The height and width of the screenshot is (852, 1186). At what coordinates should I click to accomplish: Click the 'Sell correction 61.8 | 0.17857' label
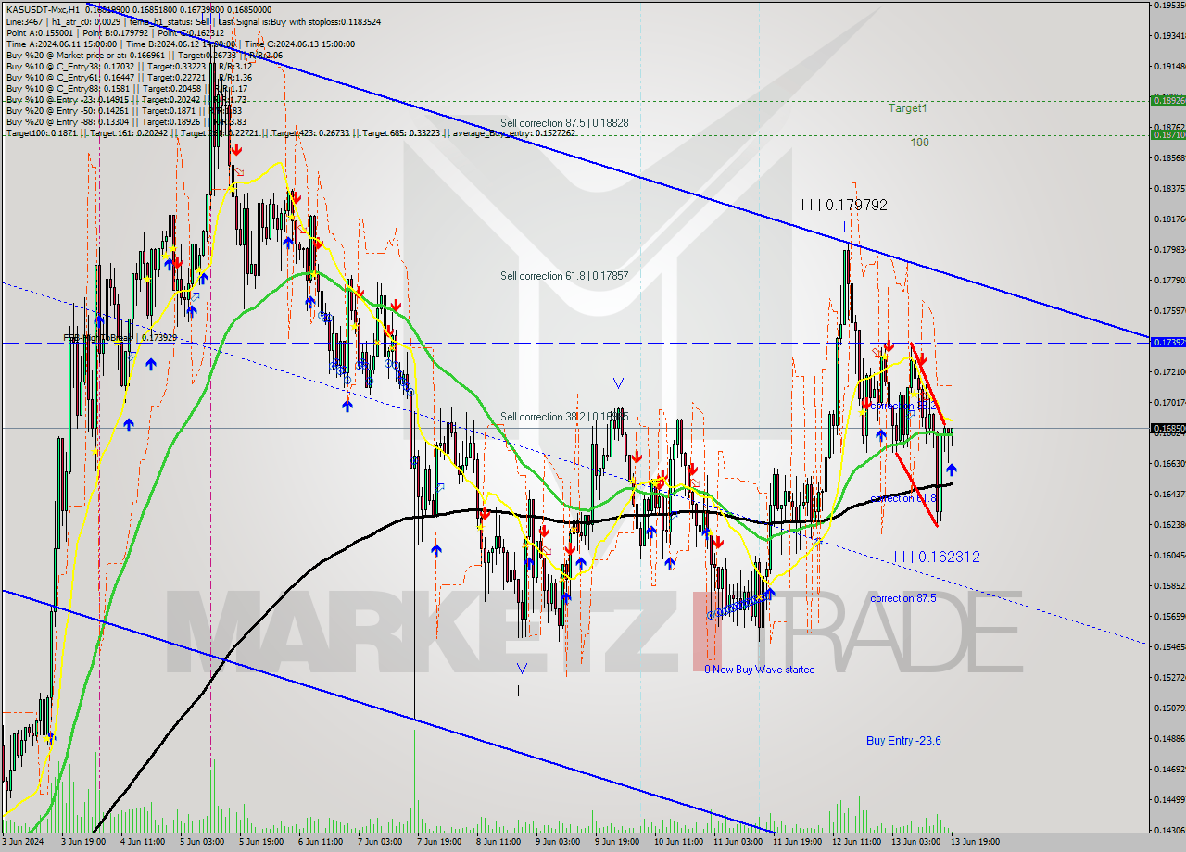(x=564, y=276)
